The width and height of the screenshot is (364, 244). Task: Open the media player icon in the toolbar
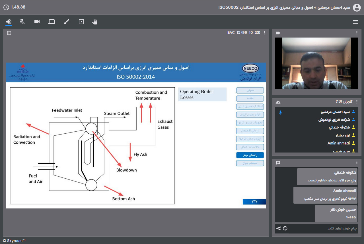point(81,22)
